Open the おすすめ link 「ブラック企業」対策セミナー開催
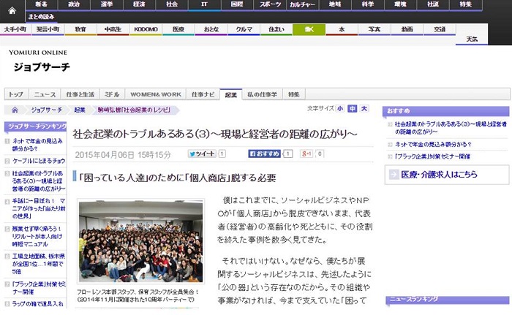This screenshot has height=315, width=512. point(432,156)
